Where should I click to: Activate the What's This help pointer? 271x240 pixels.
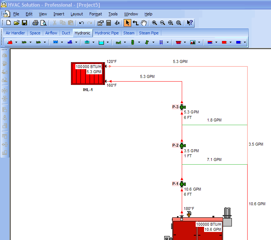tap(189, 23)
